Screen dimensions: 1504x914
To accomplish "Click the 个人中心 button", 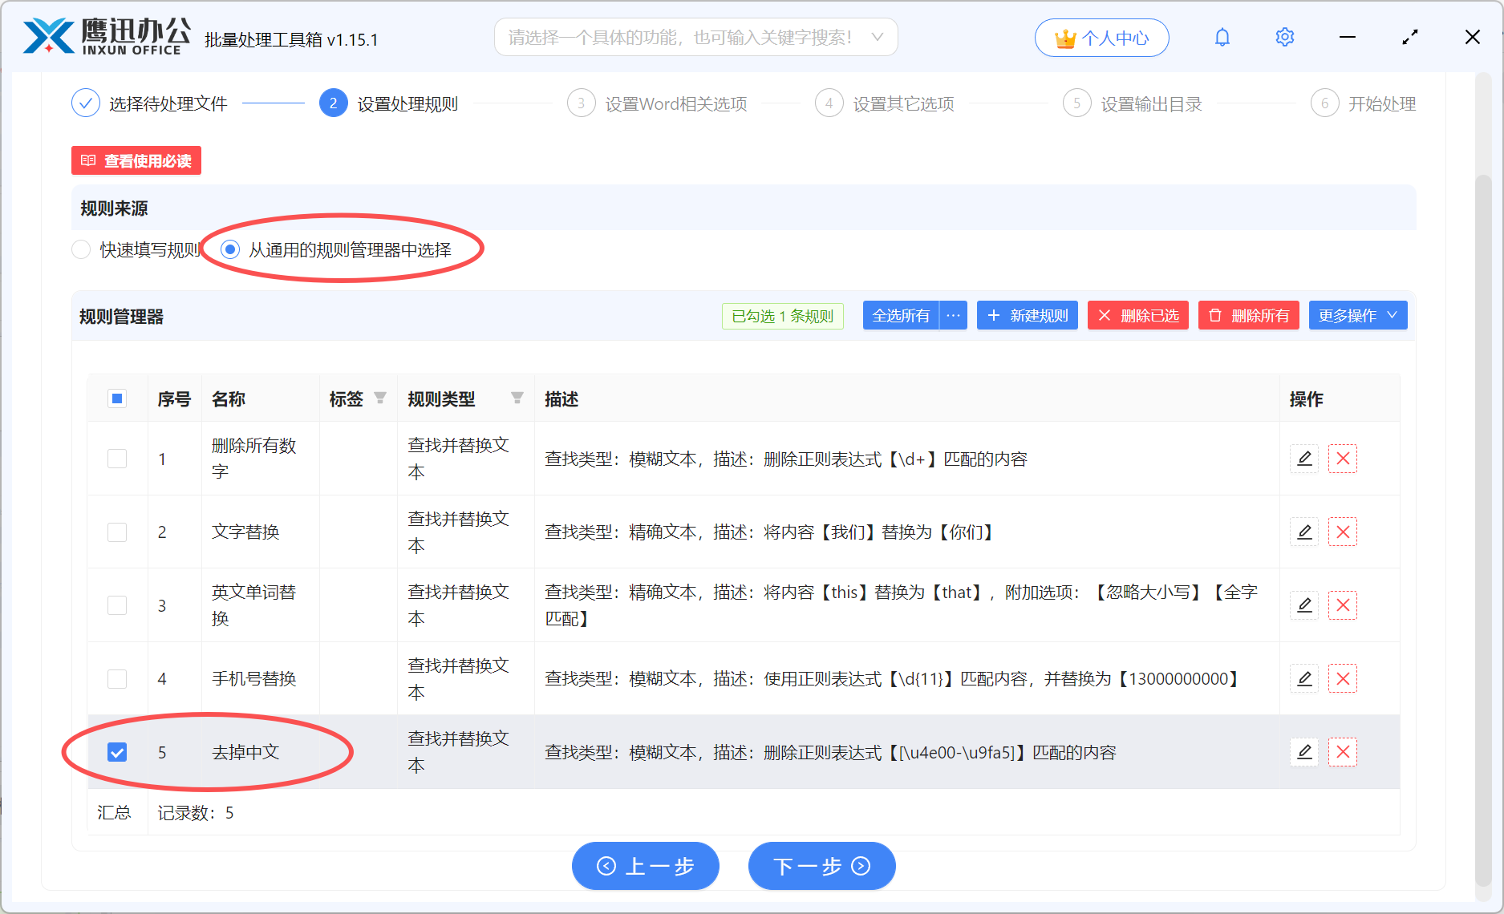I will [x=1102, y=38].
